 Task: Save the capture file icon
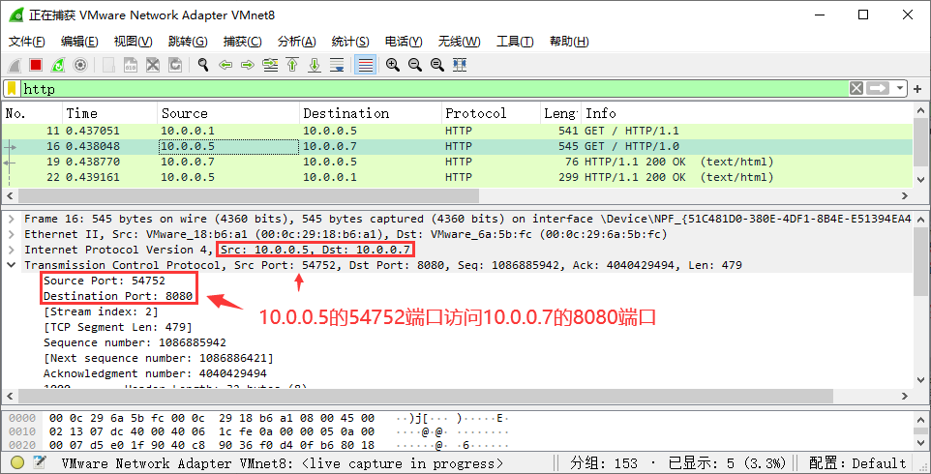(131, 65)
